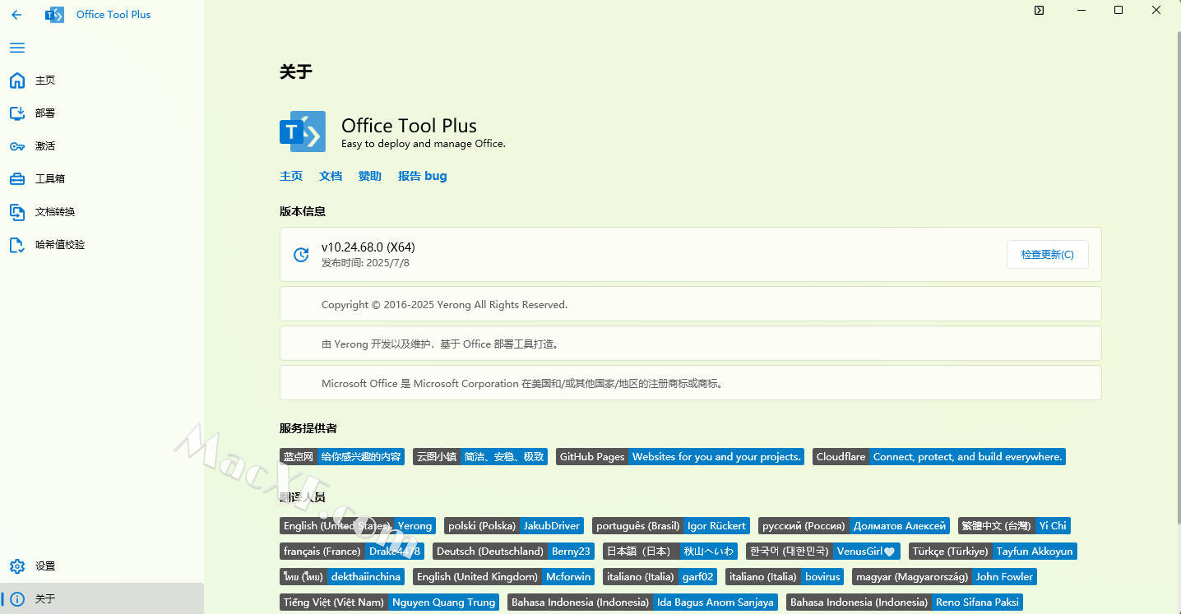1181x614 pixels.
Task: Select 关于 at the sidebar bottom
Action: [102, 599]
